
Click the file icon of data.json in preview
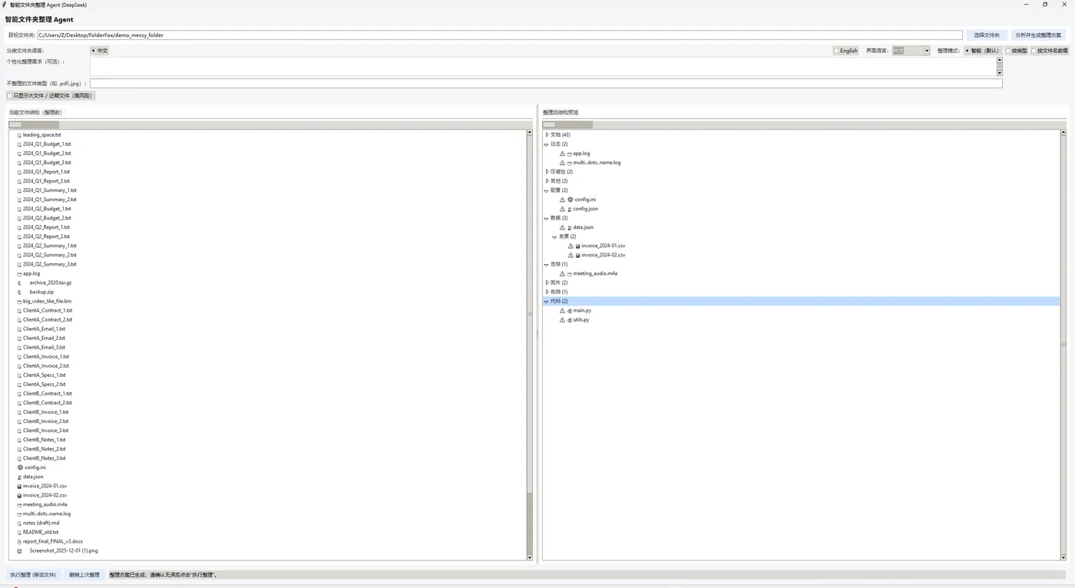570,227
